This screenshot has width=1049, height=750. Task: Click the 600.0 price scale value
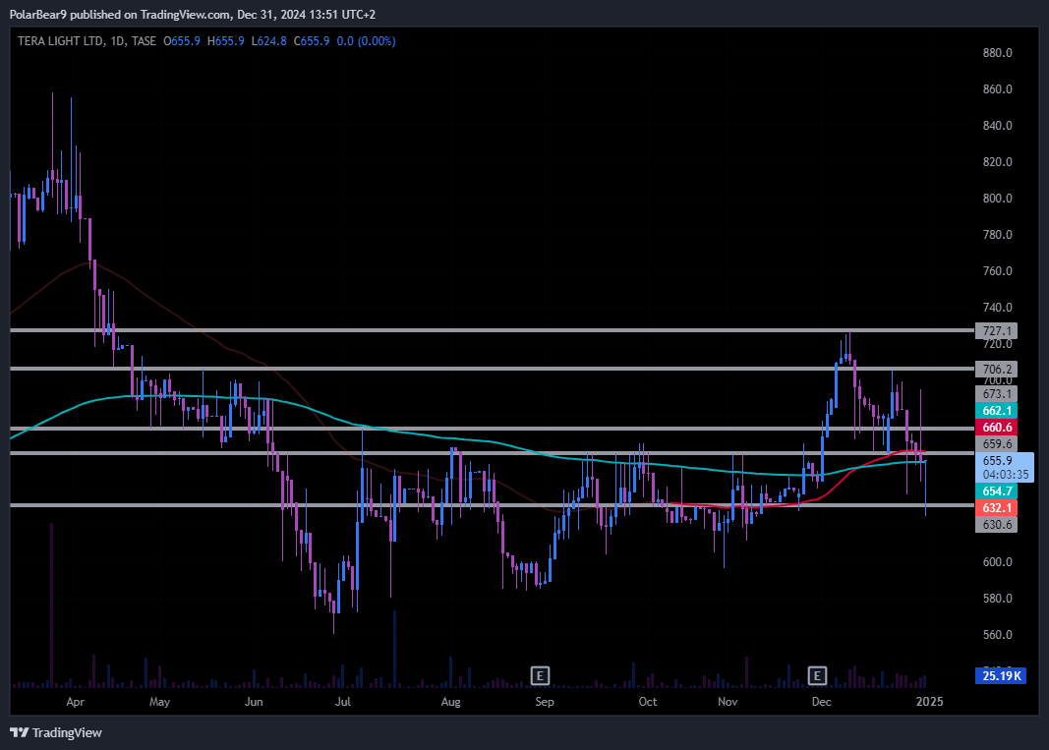[x=998, y=562]
